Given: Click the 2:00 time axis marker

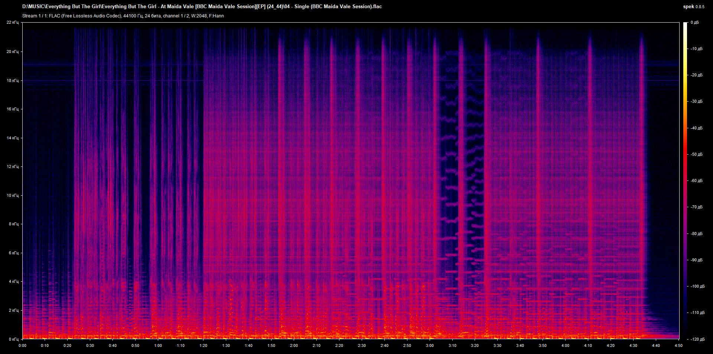Looking at the screenshot, I should tap(294, 345).
